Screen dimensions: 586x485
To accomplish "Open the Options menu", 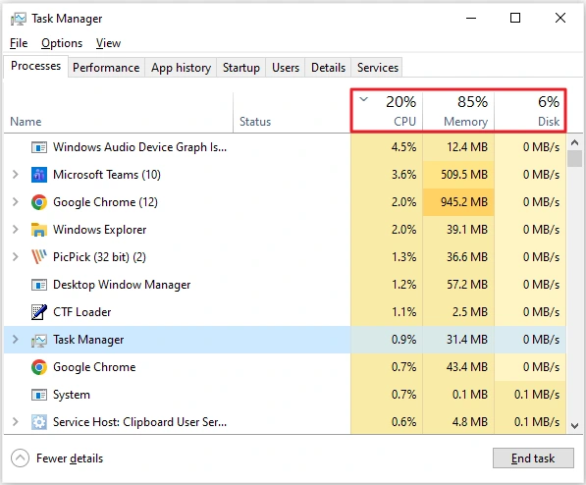I will point(62,43).
